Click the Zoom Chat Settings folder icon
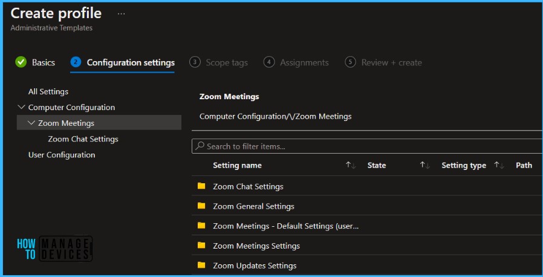 (x=201, y=186)
